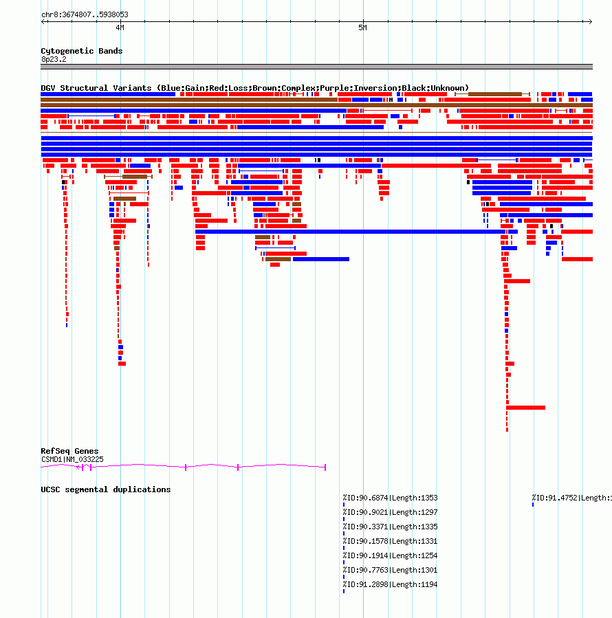Open the UCSC segmental duplications track title
The height and width of the screenshot is (618, 612).
tap(106, 489)
